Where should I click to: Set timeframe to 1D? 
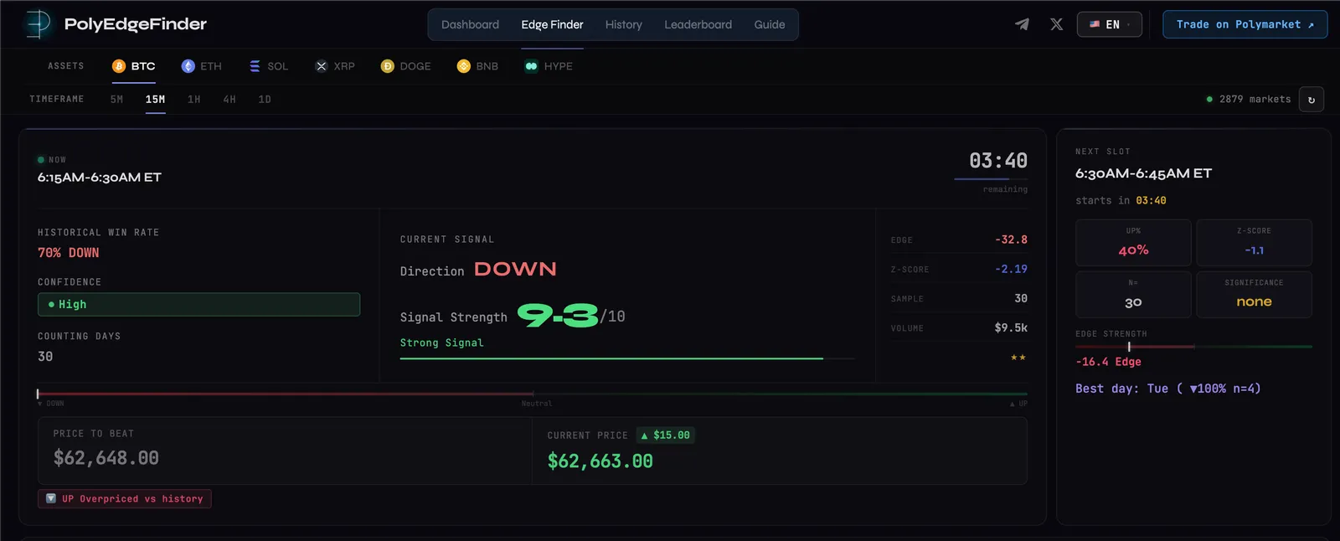pyautogui.click(x=265, y=100)
